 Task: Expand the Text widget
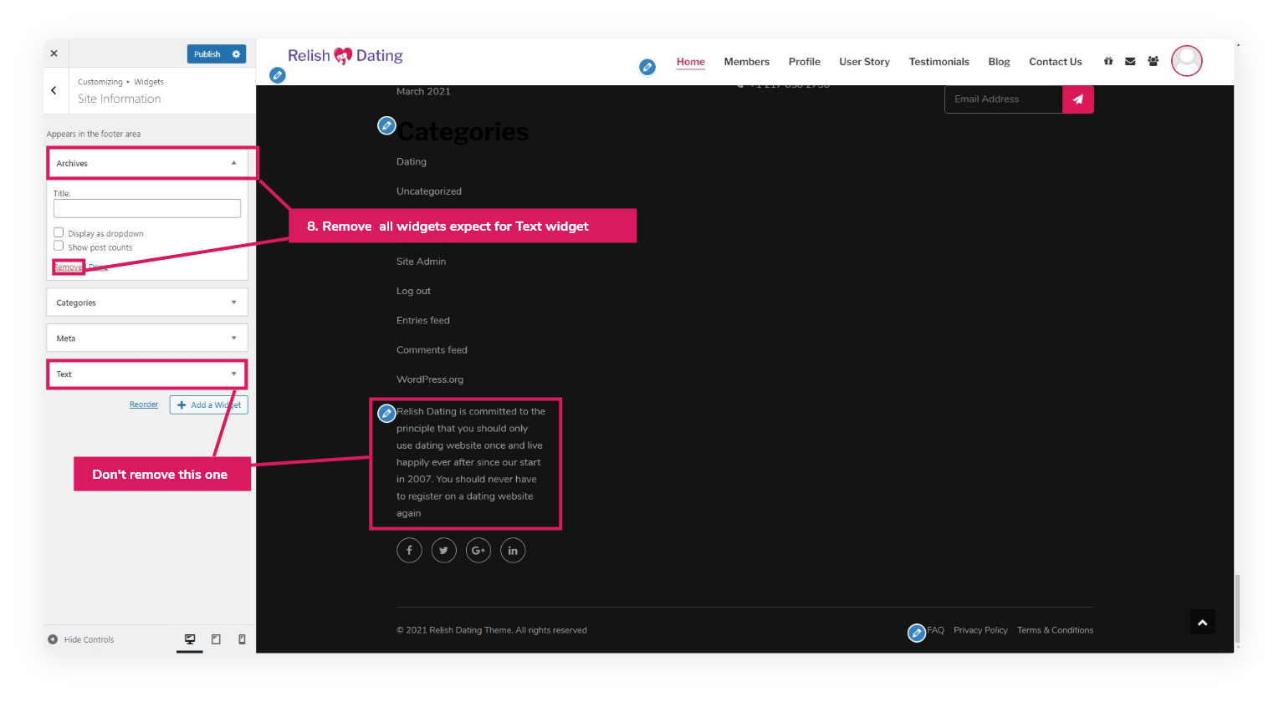147,374
